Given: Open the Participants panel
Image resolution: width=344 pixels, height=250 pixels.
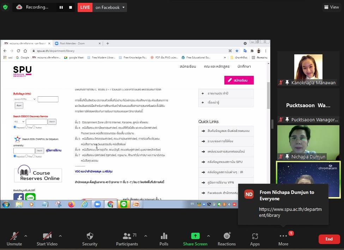Looking at the screenshot, I should (x=127, y=239).
